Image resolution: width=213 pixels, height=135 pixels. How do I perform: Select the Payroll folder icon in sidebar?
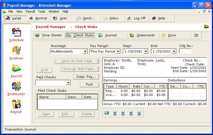(x=16, y=69)
